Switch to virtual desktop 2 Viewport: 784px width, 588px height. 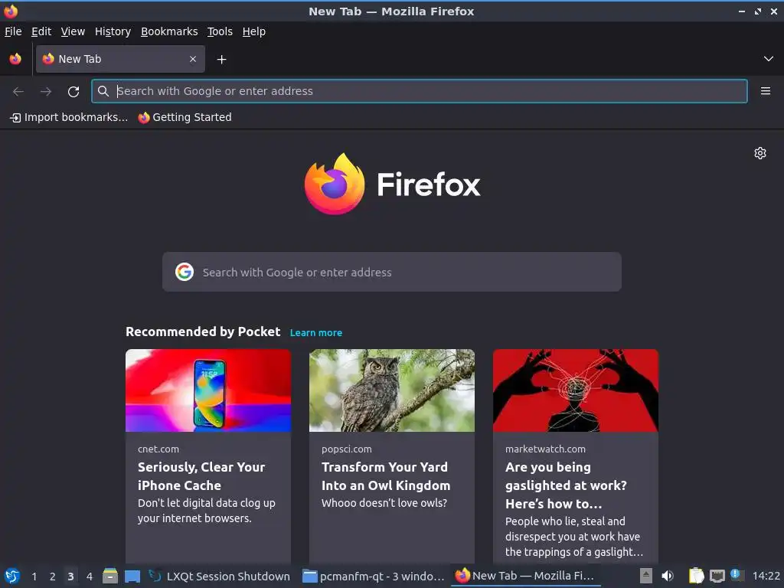coord(53,577)
